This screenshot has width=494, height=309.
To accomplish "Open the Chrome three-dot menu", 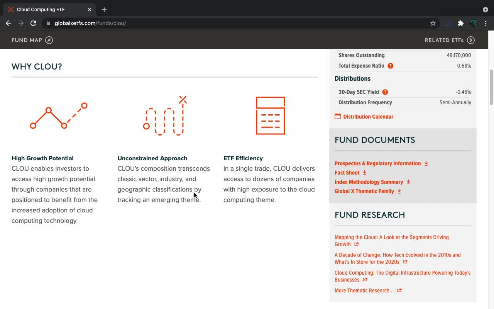I will click(486, 23).
